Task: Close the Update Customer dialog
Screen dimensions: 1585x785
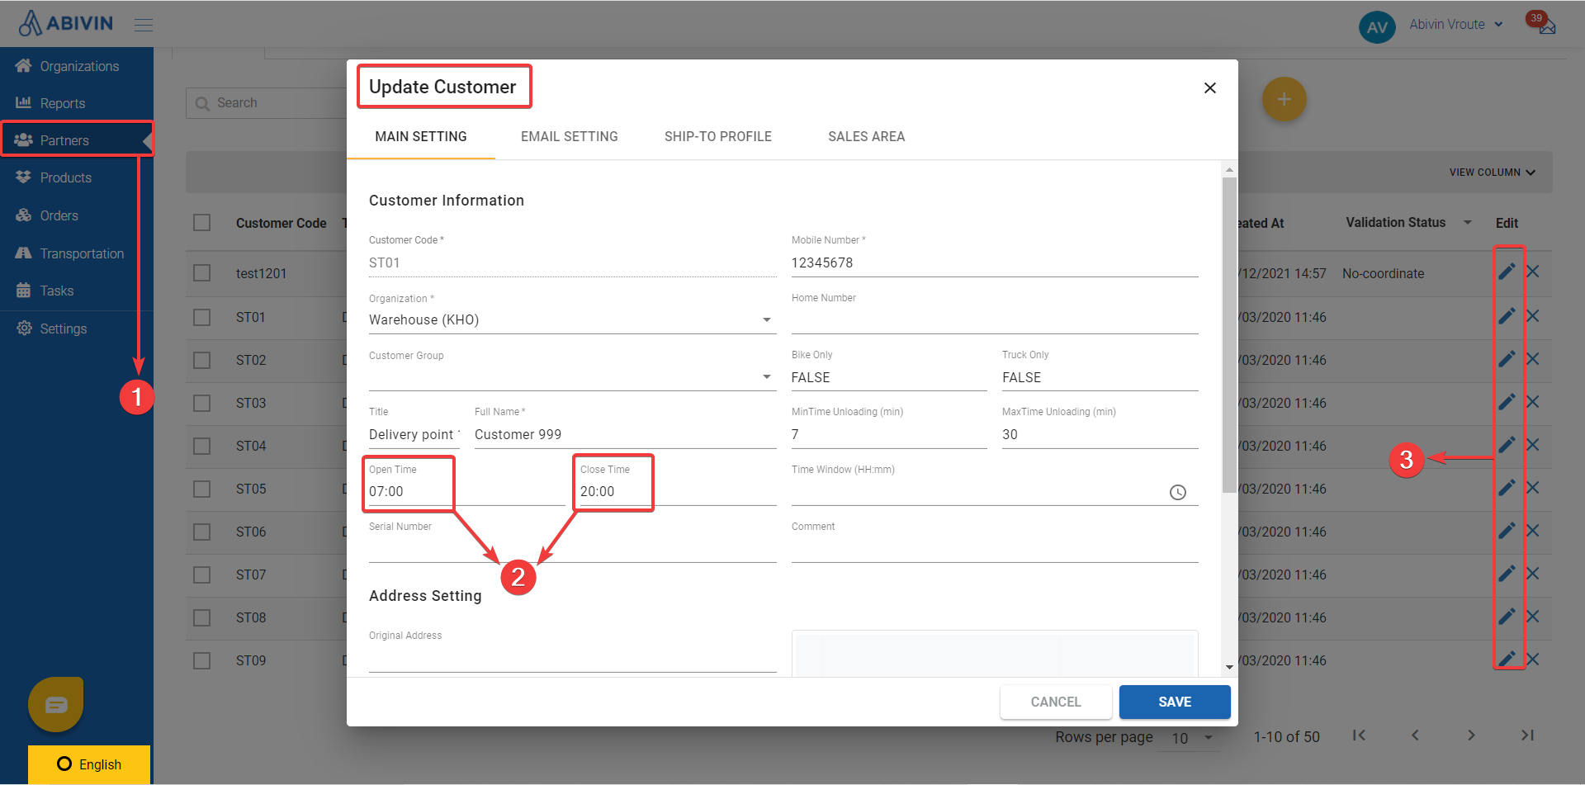Action: pos(1210,88)
